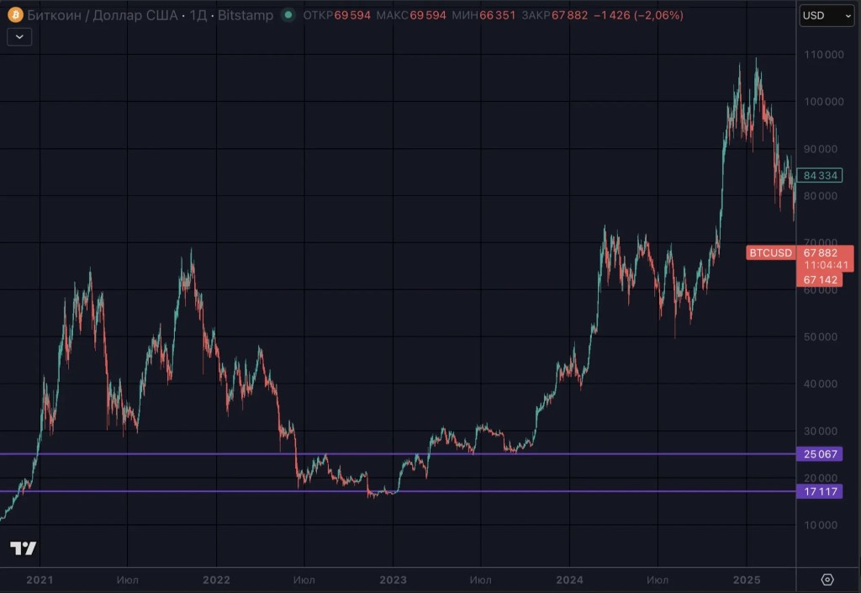Click the −1 426 (−2,06%) change value
Screen dimensions: 861x593
639,15
